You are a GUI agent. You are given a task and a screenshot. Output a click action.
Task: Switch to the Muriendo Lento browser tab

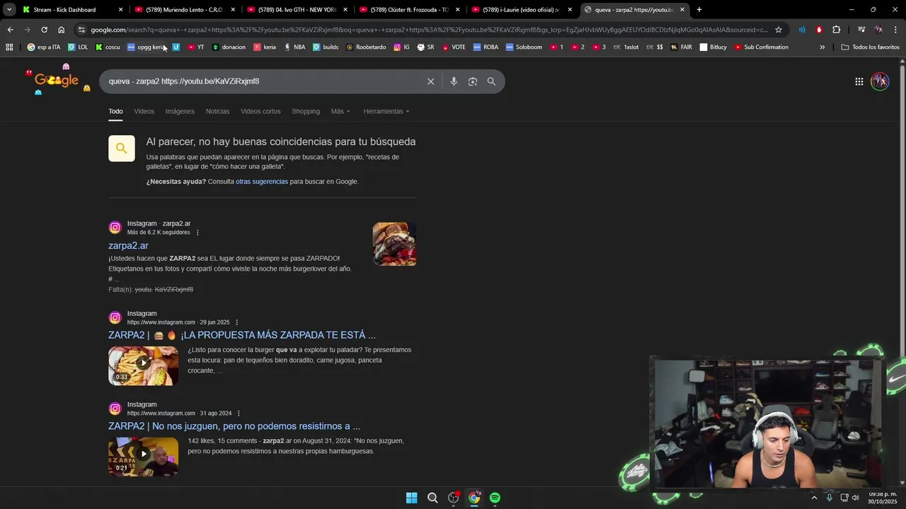click(184, 10)
